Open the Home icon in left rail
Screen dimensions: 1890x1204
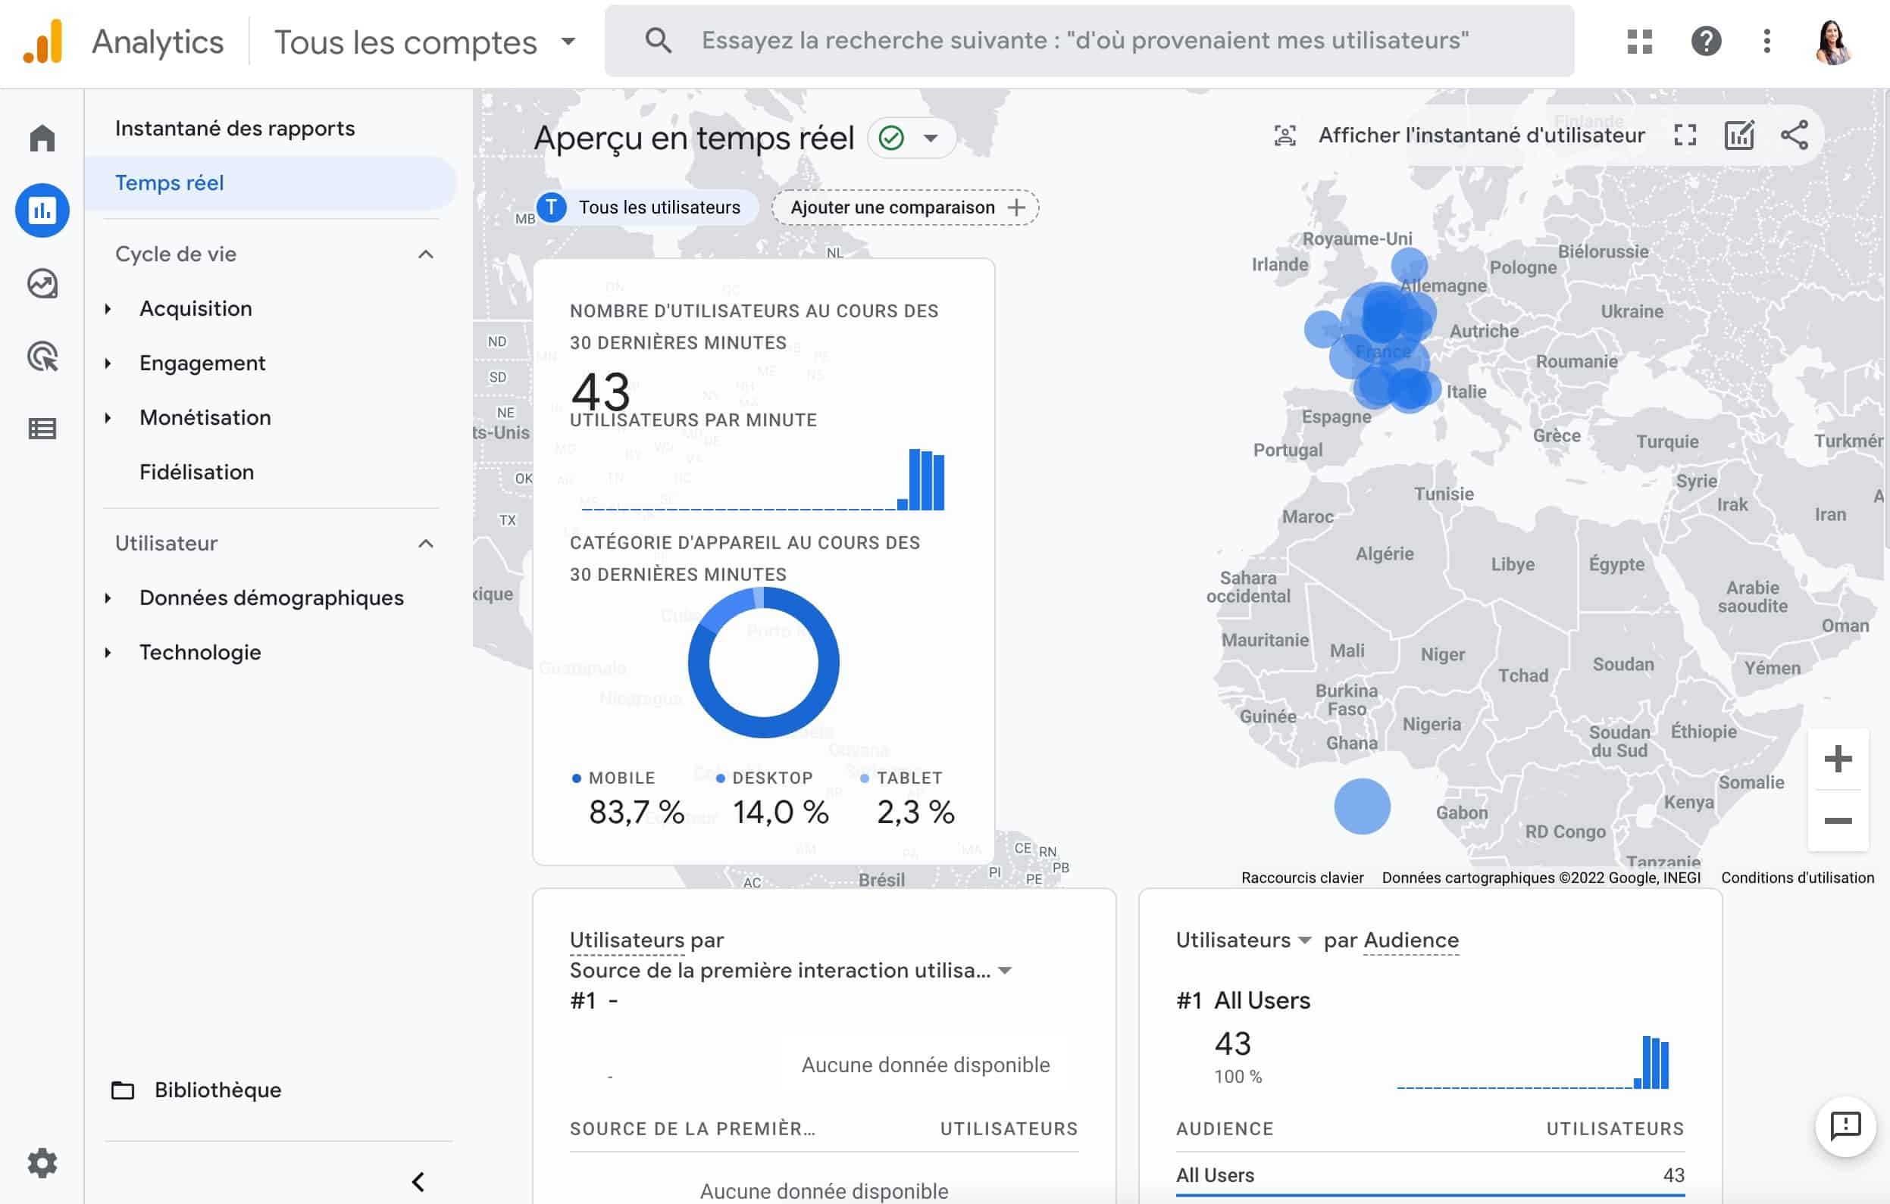coord(42,138)
